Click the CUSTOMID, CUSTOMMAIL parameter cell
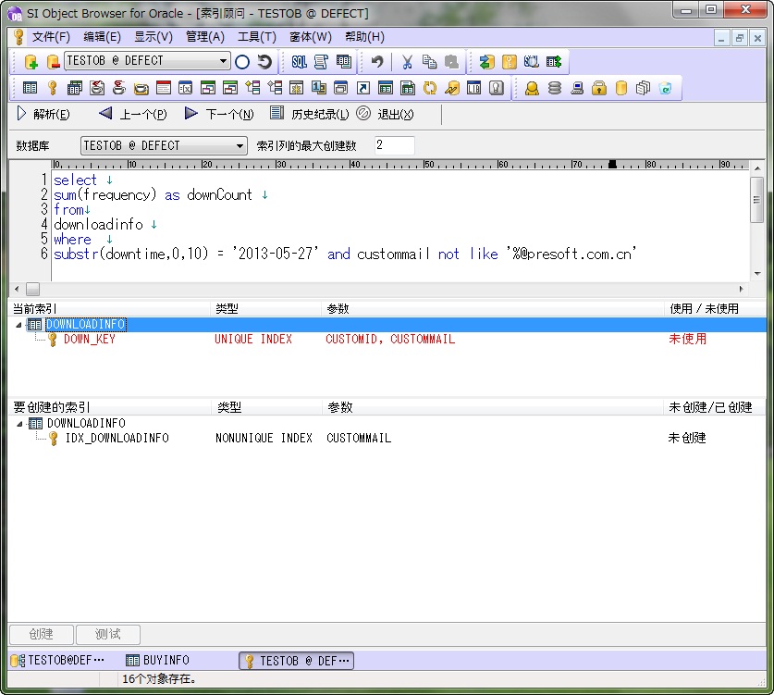 coord(390,340)
